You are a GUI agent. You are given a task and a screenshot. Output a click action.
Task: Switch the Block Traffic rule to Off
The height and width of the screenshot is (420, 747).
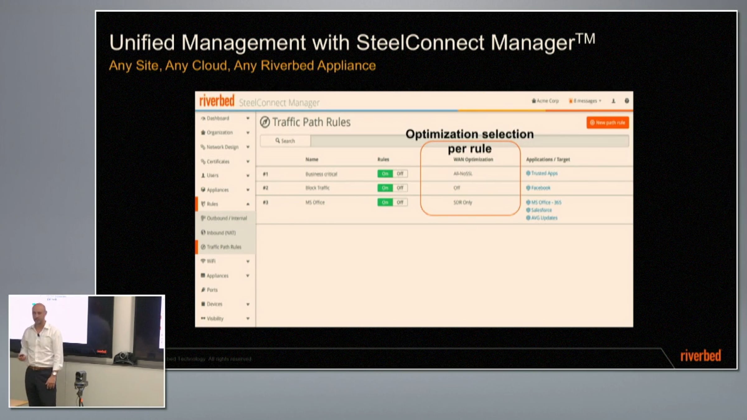400,188
